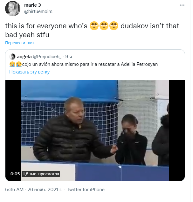Open the @Prejudiceh_ handle

point(47,57)
